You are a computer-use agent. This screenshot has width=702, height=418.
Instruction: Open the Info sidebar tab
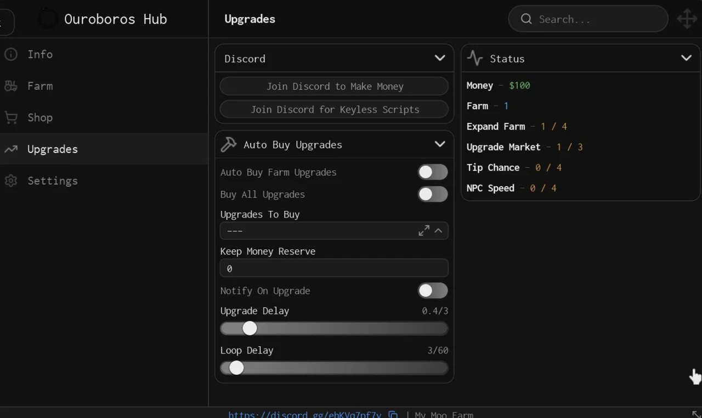(x=104, y=54)
